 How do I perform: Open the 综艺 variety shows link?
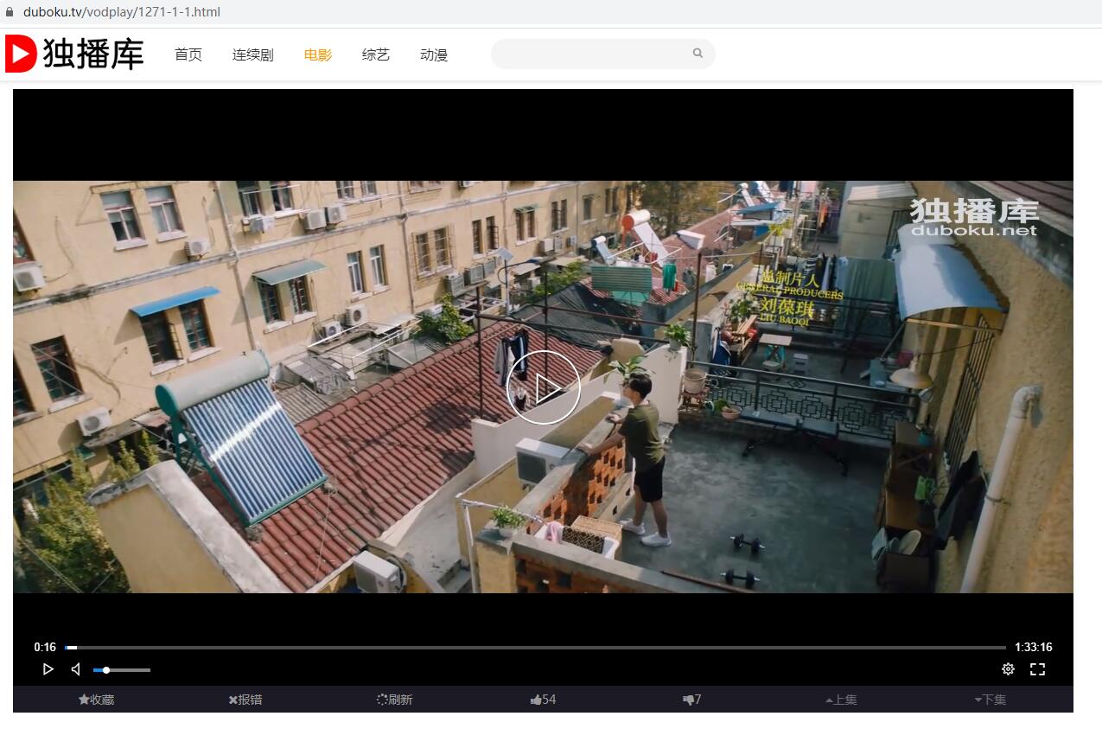[x=375, y=54]
